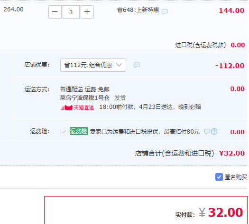Click the 18:00前付款 delivery promise text
The height and width of the screenshot is (224, 249).
[x=150, y=107]
